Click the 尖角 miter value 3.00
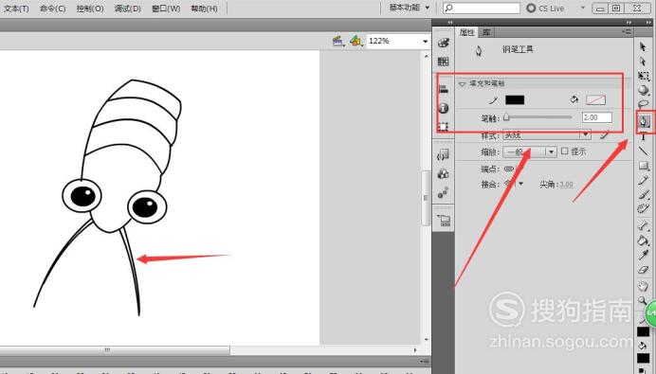The height and width of the screenshot is (374, 656). [x=566, y=184]
